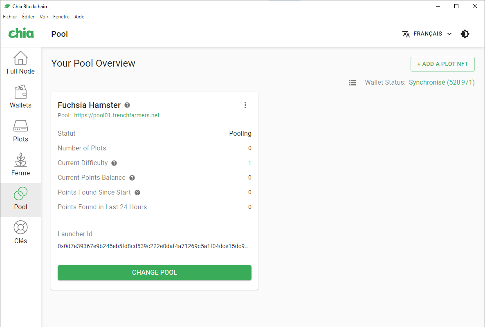Click Points Found Since Start help icon
The image size is (485, 327).
(137, 193)
